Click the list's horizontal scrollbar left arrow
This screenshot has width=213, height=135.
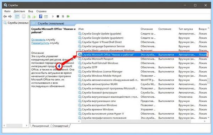[x=79, y=121]
